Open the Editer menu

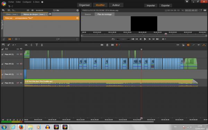18,2
